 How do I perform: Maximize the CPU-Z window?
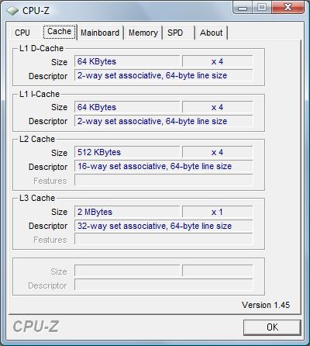(261, 7)
